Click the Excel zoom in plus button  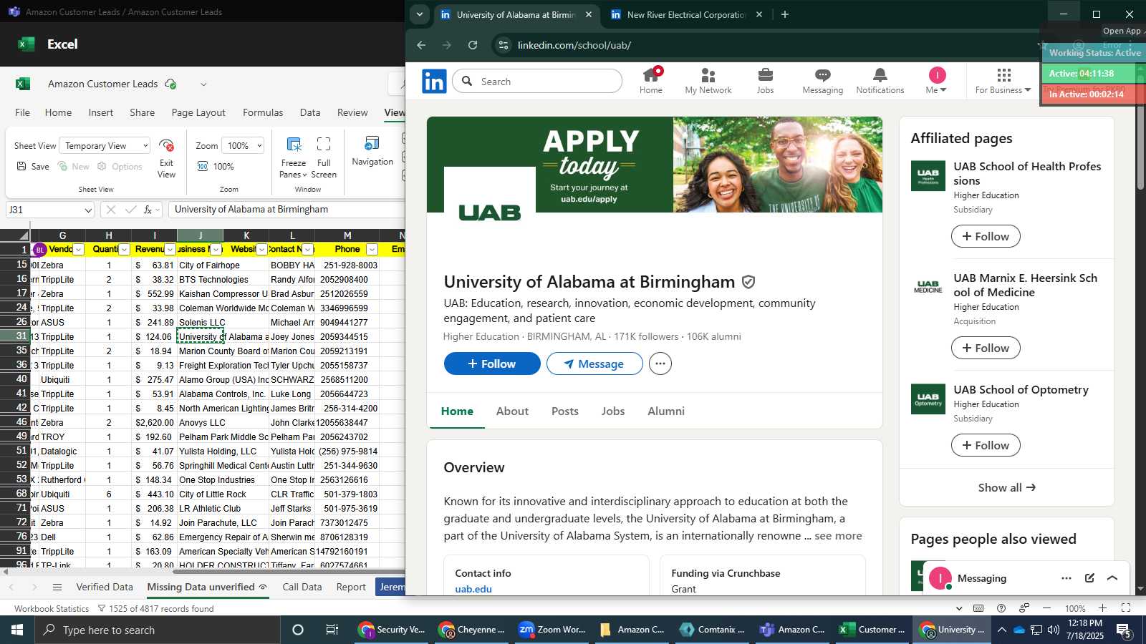(x=1102, y=608)
